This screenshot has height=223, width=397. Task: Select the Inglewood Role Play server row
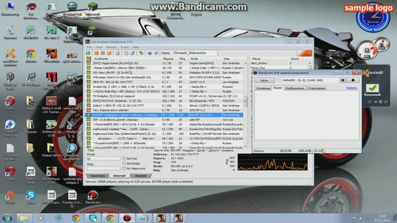click(164, 134)
